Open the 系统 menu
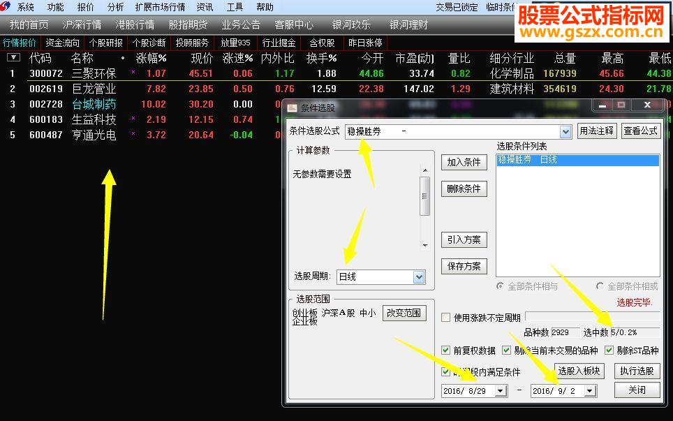 pyautogui.click(x=25, y=7)
